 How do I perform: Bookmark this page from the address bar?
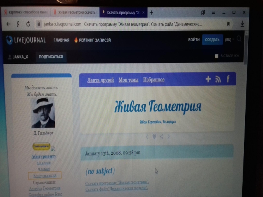pos(228,24)
